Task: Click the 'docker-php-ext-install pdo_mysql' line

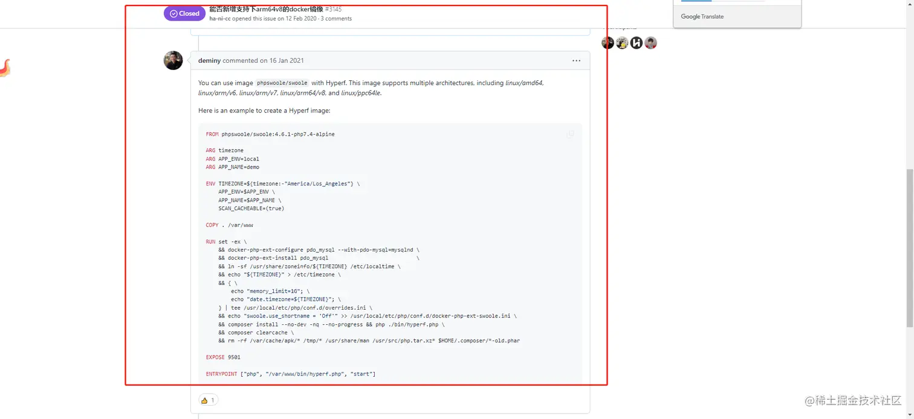Action: pyautogui.click(x=319, y=258)
